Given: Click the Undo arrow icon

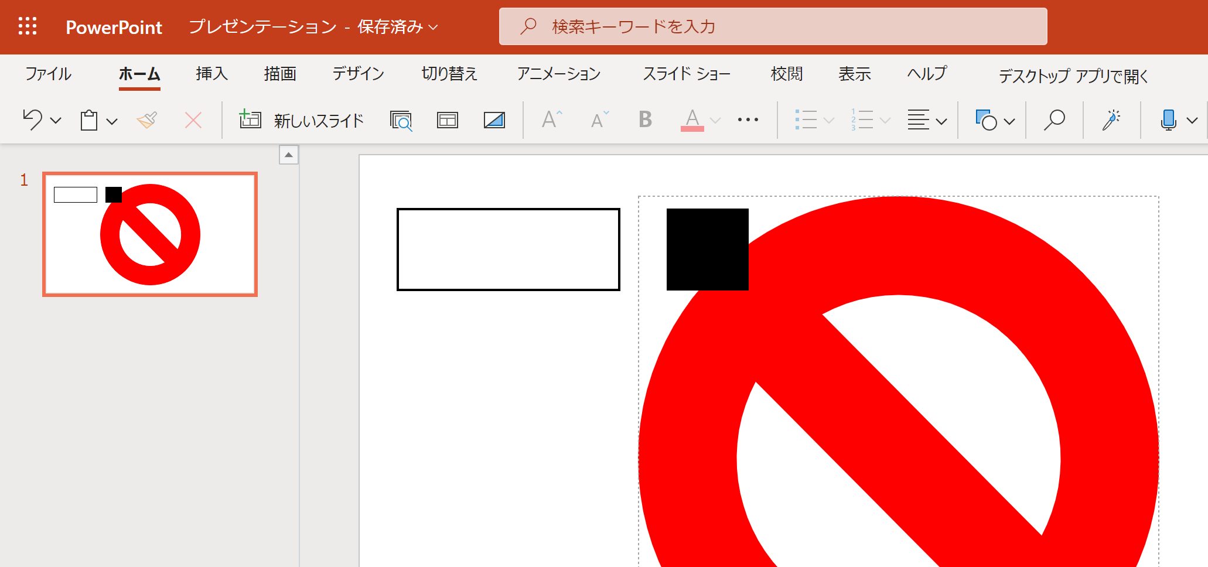Looking at the screenshot, I should click(x=33, y=120).
